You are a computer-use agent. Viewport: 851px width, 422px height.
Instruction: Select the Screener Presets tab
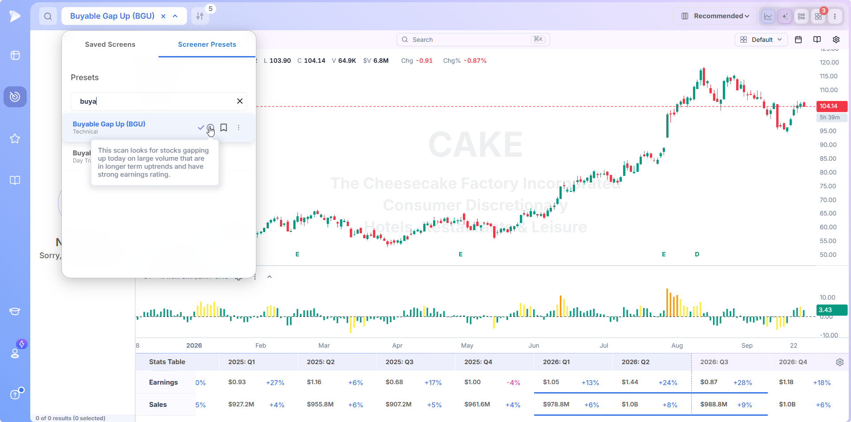pos(207,45)
